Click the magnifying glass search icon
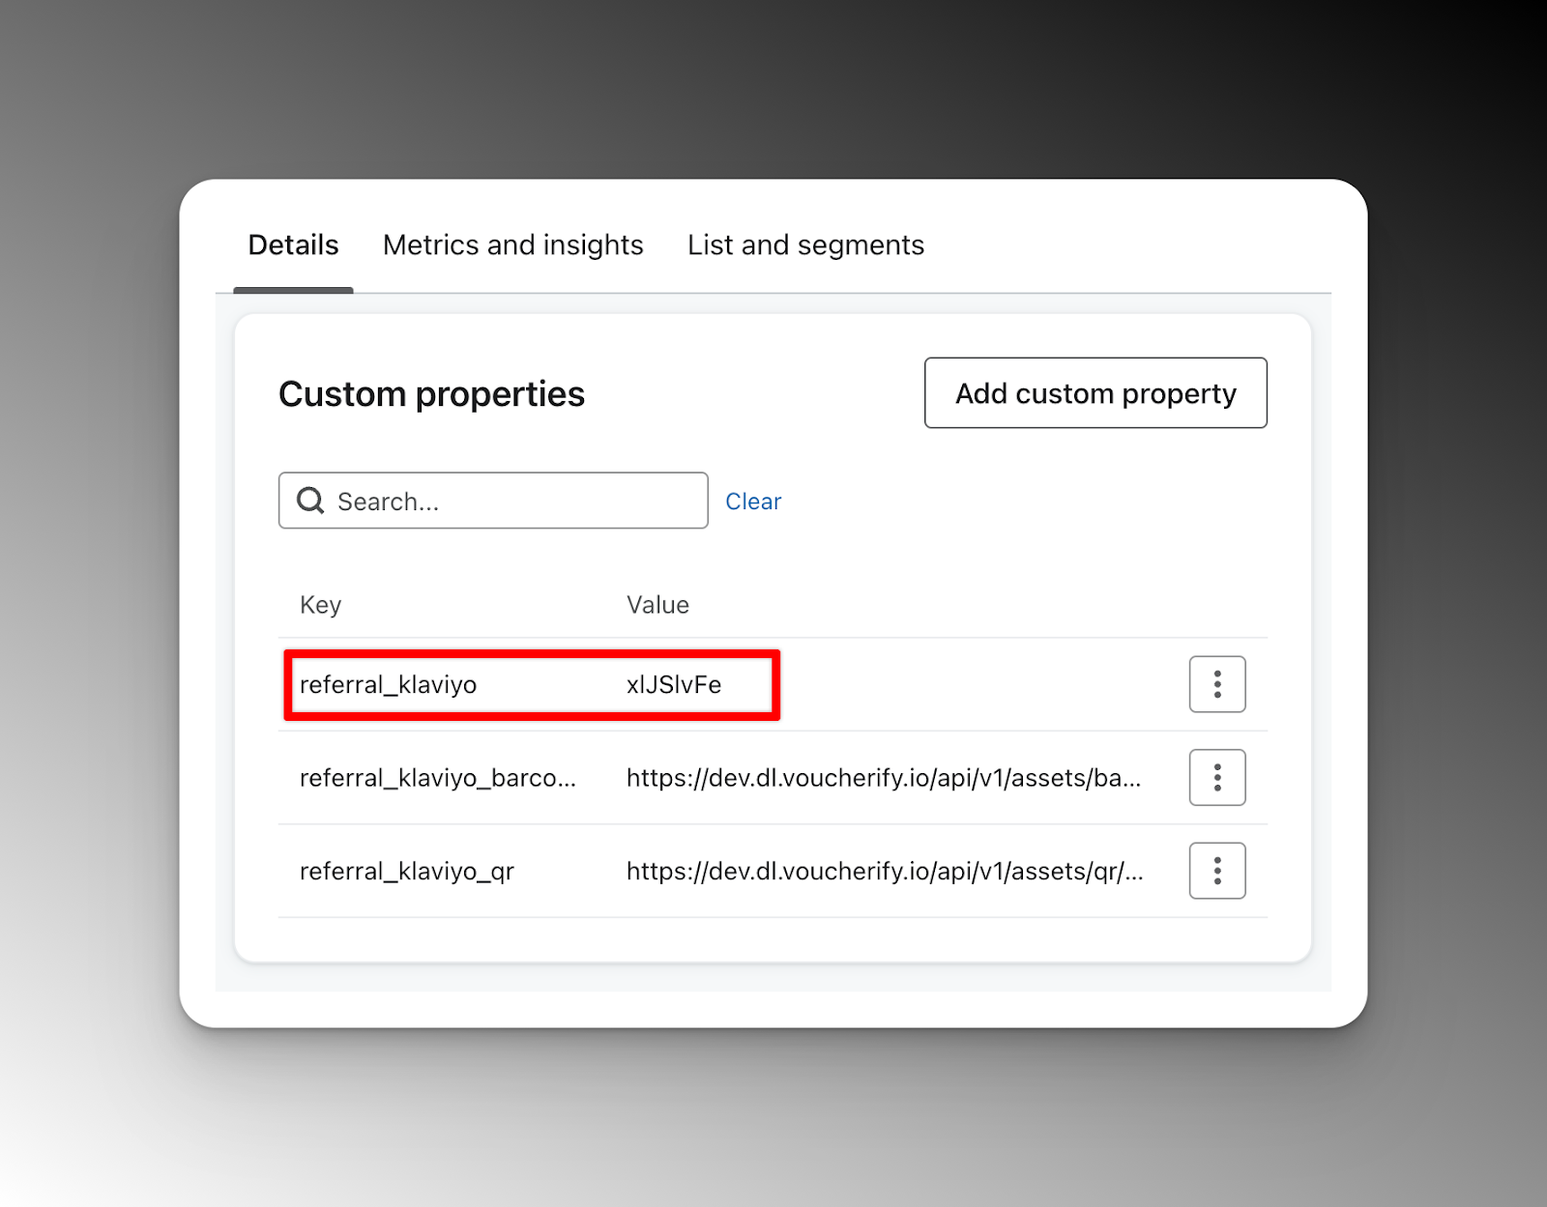Viewport: 1547px width, 1207px height. (310, 501)
